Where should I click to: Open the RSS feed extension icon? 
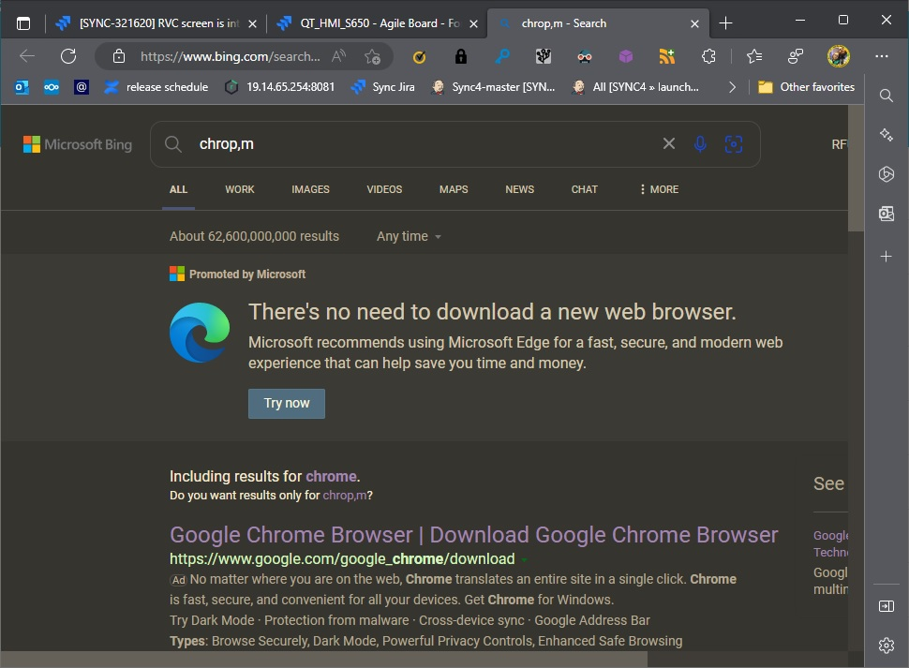pyautogui.click(x=666, y=56)
